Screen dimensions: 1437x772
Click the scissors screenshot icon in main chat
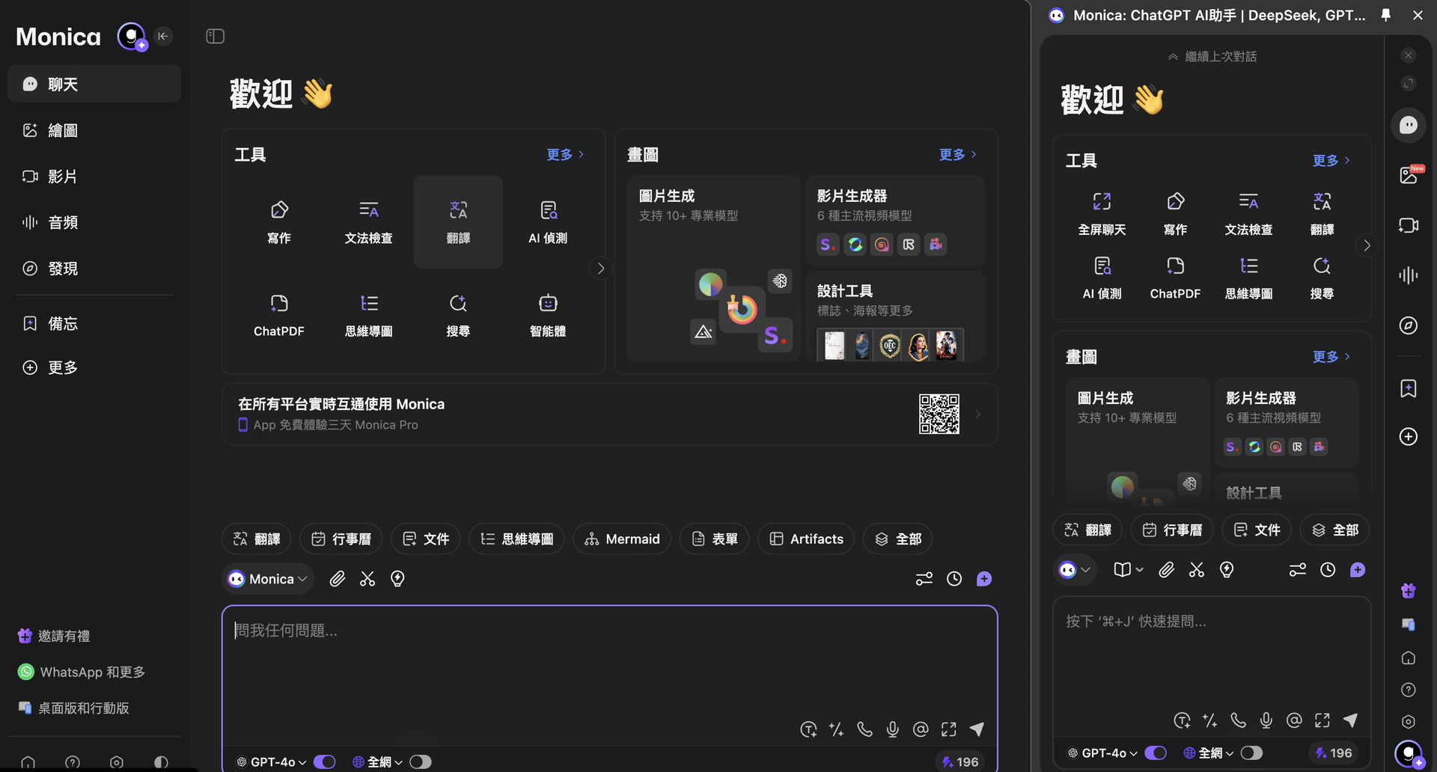[x=367, y=579]
